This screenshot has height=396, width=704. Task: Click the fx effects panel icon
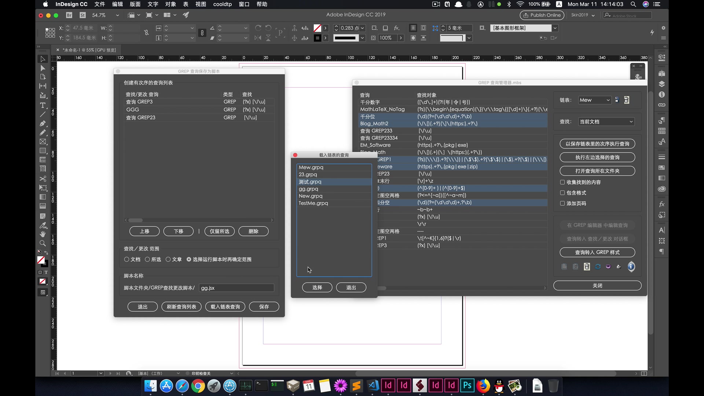click(x=661, y=204)
